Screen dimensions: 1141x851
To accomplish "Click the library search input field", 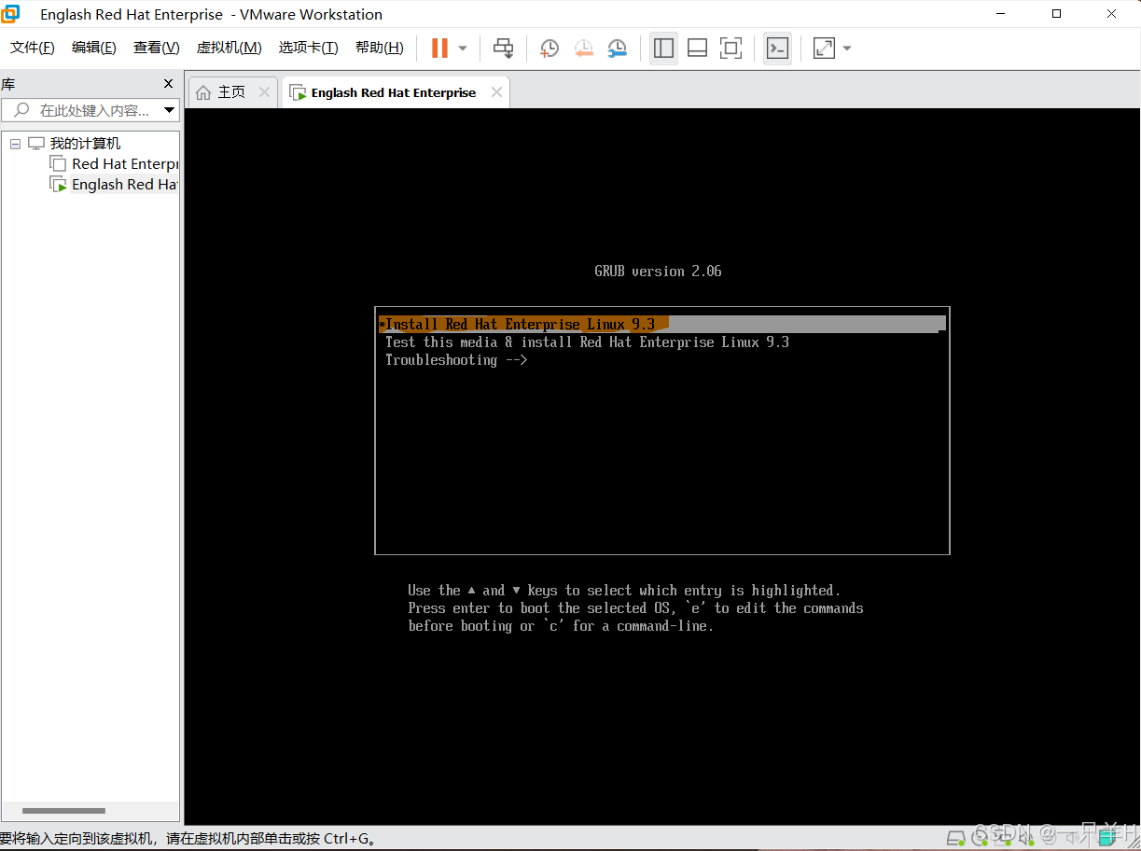I will point(89,110).
